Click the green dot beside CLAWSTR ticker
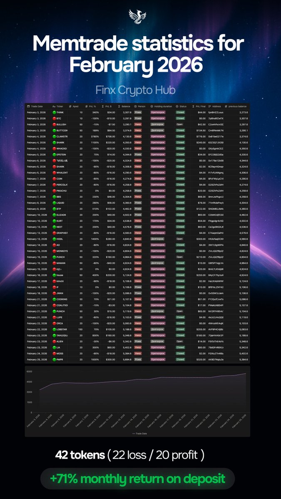The width and height of the screenshot is (281, 499). (54, 136)
